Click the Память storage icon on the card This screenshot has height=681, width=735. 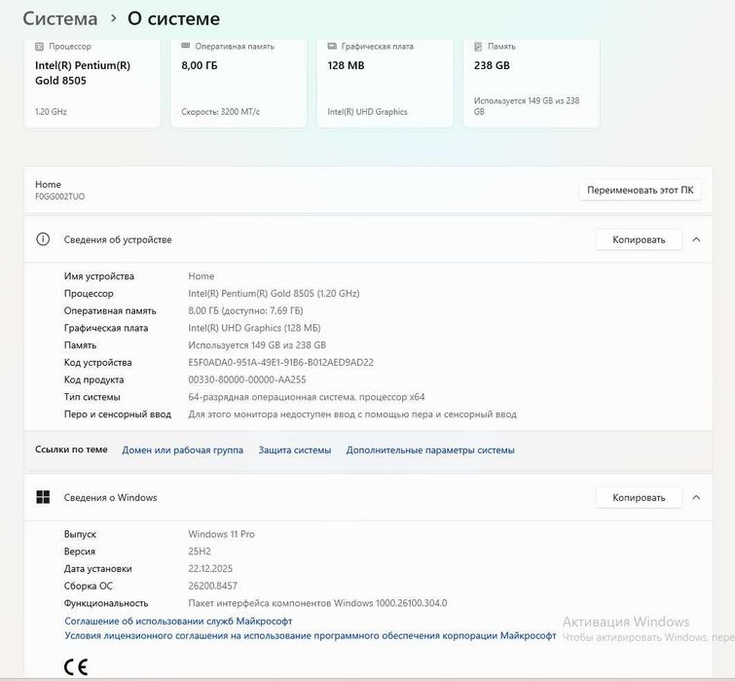tap(478, 47)
